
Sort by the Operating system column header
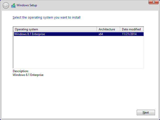pyautogui.click(x=55, y=29)
